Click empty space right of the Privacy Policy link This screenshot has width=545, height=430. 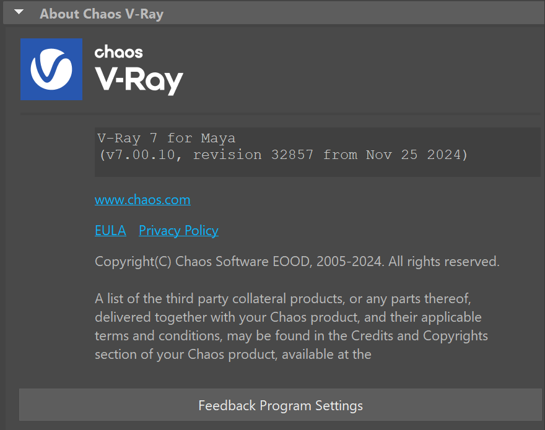coord(379,231)
